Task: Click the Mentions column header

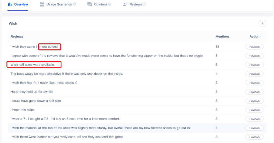Action: tap(222, 36)
